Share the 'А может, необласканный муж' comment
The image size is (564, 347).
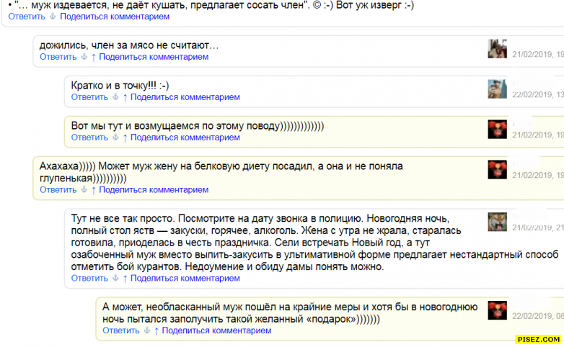coord(216,331)
